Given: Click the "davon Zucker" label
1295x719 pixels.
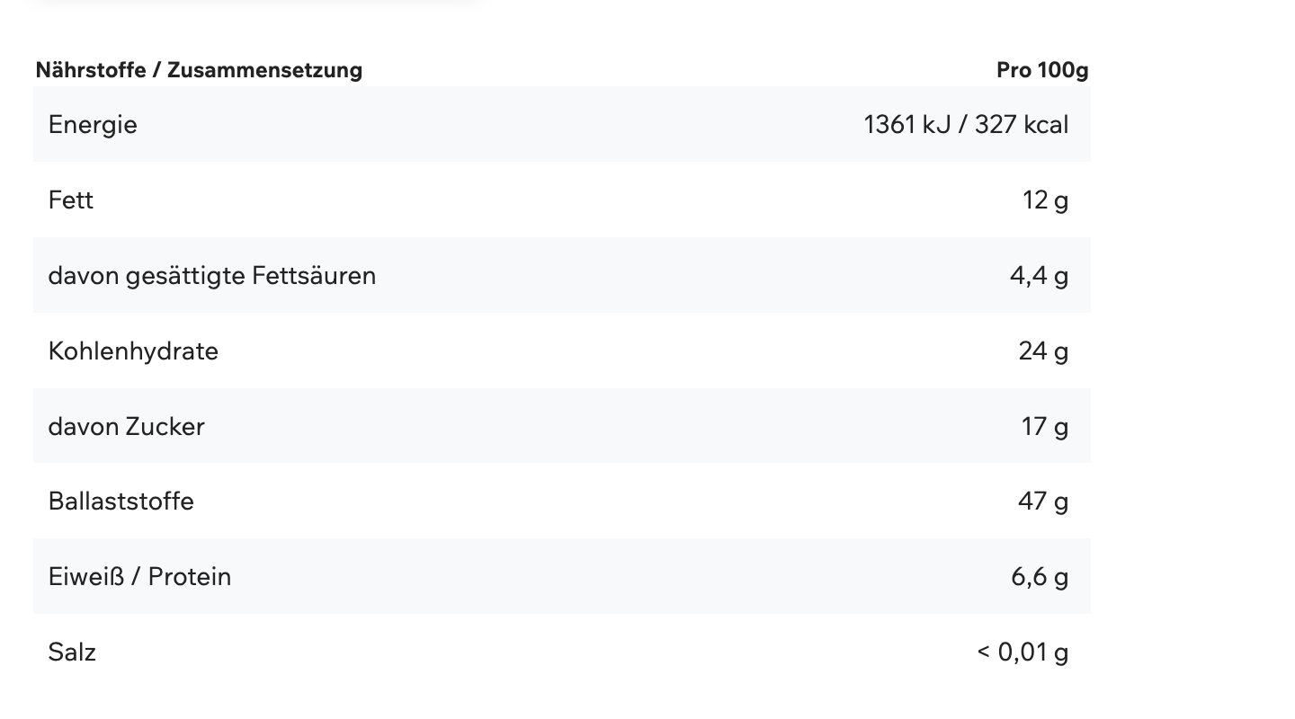Looking at the screenshot, I should pyautogui.click(x=127, y=427).
